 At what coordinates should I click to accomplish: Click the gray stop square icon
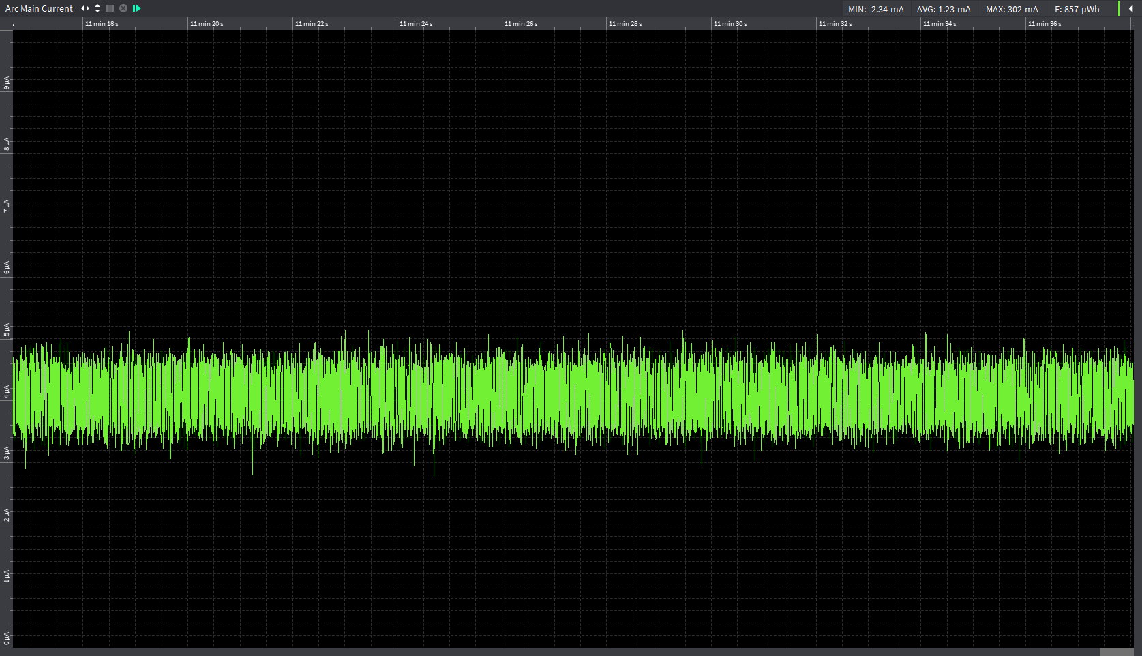click(x=110, y=8)
